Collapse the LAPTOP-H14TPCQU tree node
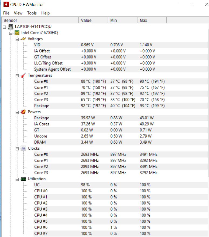The width and height of the screenshot is (209, 237). tap(5, 27)
